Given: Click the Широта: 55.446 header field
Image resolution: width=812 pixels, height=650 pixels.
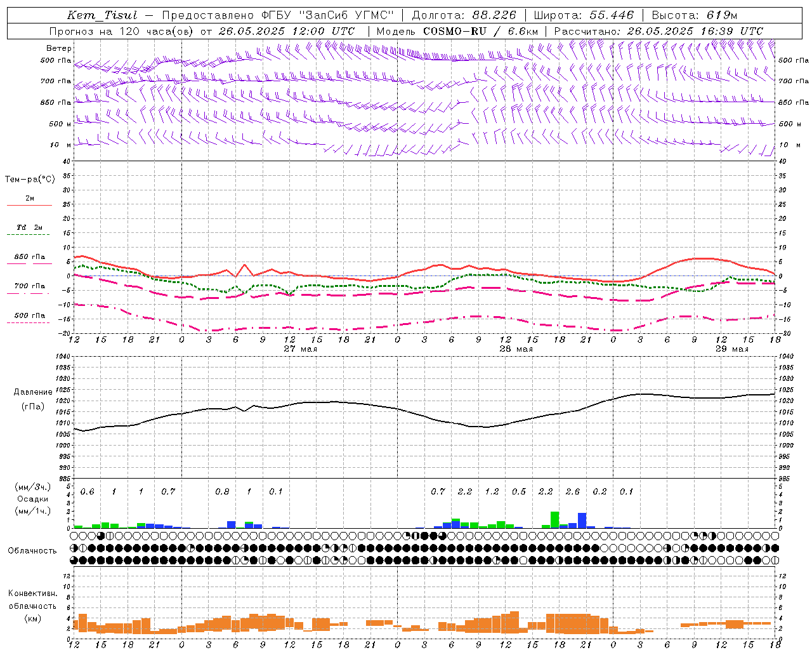Looking at the screenshot, I should [584, 15].
